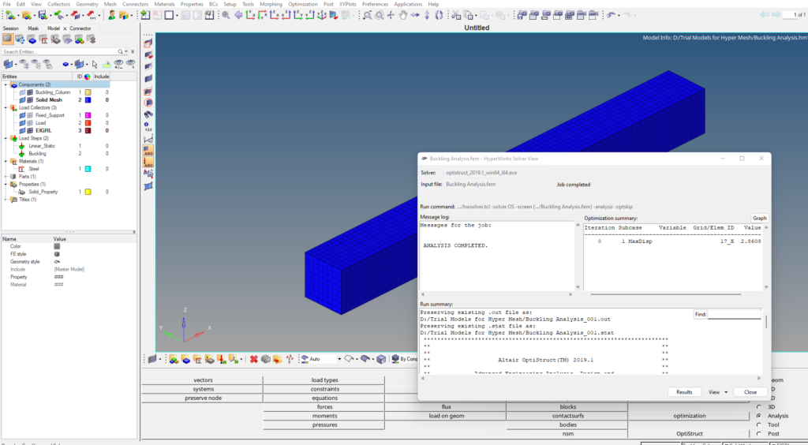Click the user profiles person icon
This screenshot has height=445, width=808.
click(112, 15)
